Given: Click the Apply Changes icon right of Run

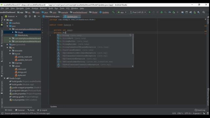Looking at the screenshot, I should pyautogui.click(x=154, y=12).
